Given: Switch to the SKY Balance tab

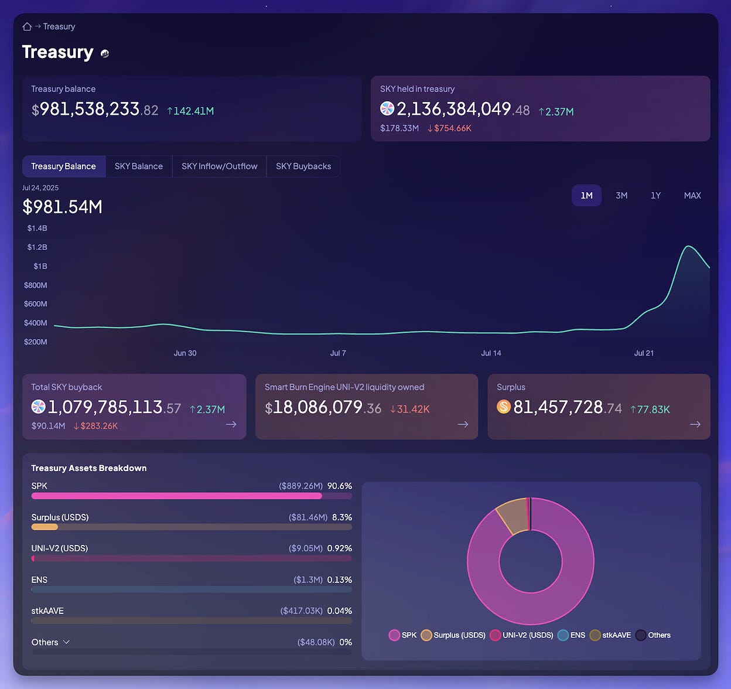Looking at the screenshot, I should (x=139, y=166).
